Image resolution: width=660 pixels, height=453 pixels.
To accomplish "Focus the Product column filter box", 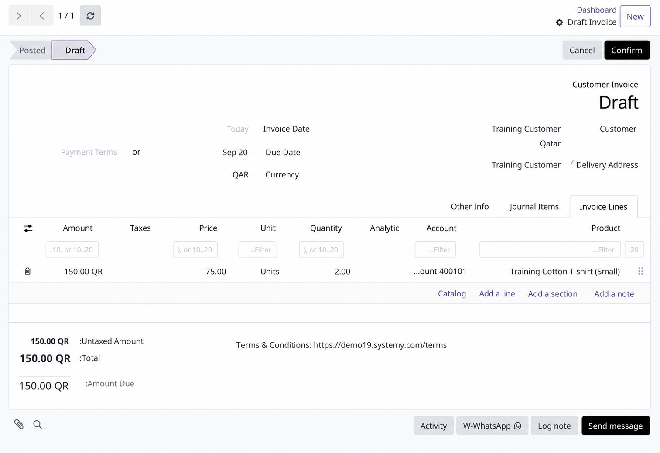I will pyautogui.click(x=550, y=249).
